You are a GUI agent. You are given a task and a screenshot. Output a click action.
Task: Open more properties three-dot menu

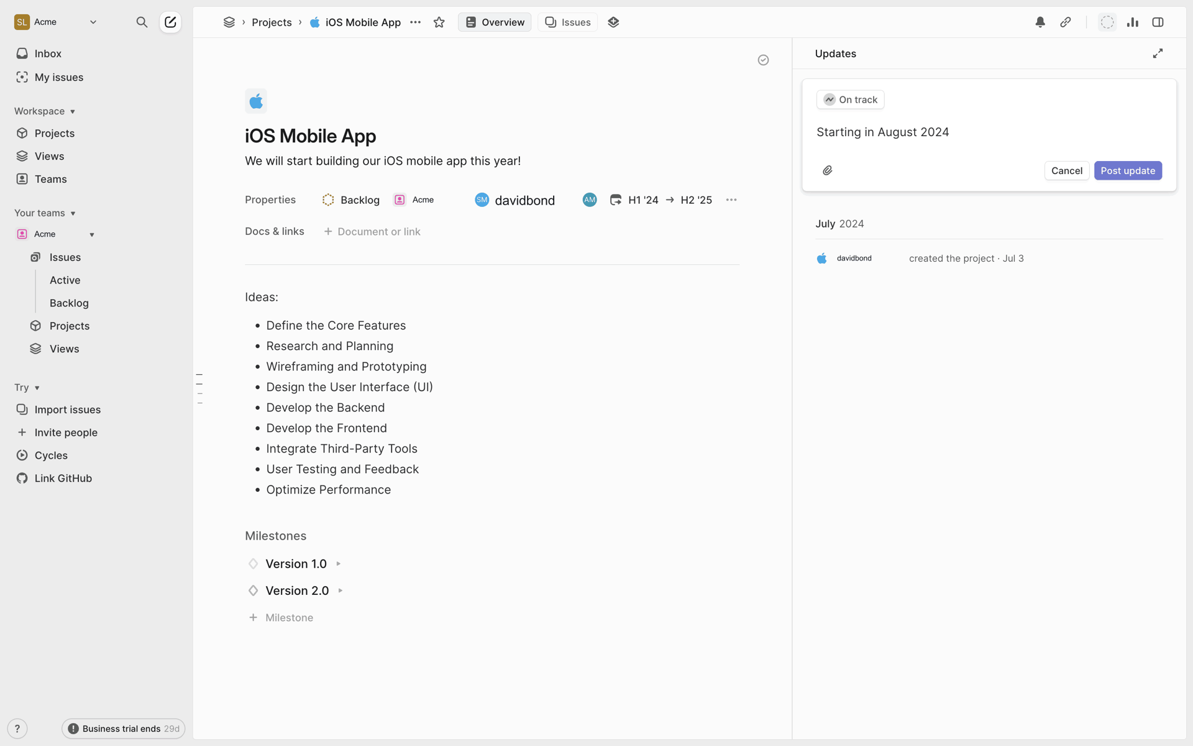point(731,200)
